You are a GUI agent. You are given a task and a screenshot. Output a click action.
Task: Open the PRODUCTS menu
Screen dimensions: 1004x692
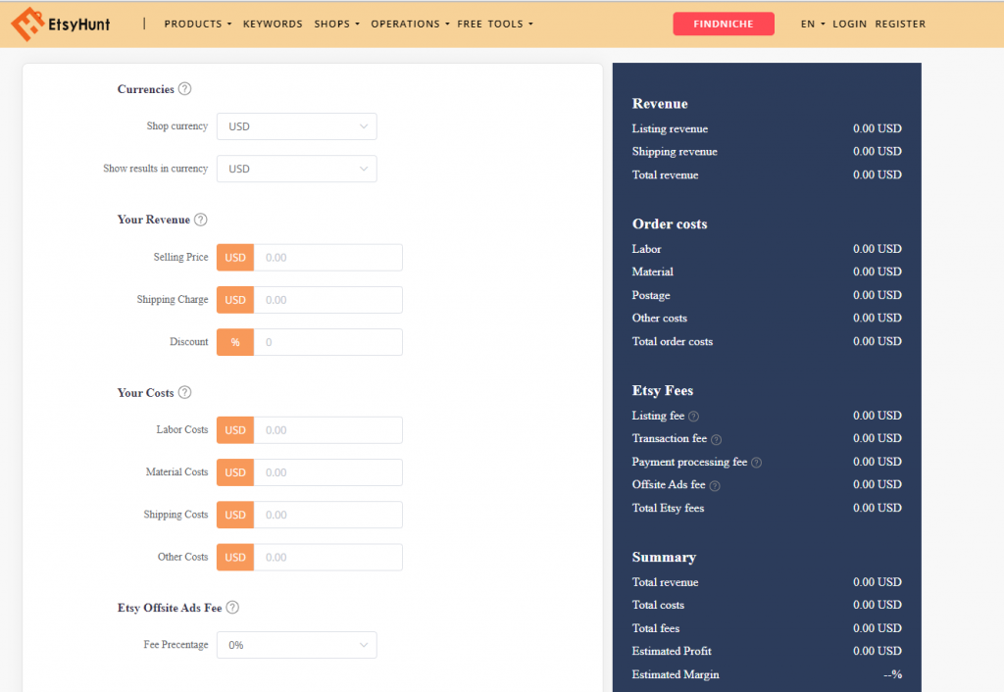coord(196,24)
